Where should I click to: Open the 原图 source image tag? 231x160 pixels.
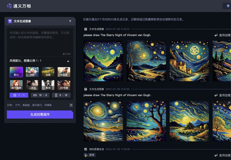pyautogui.click(x=92, y=155)
